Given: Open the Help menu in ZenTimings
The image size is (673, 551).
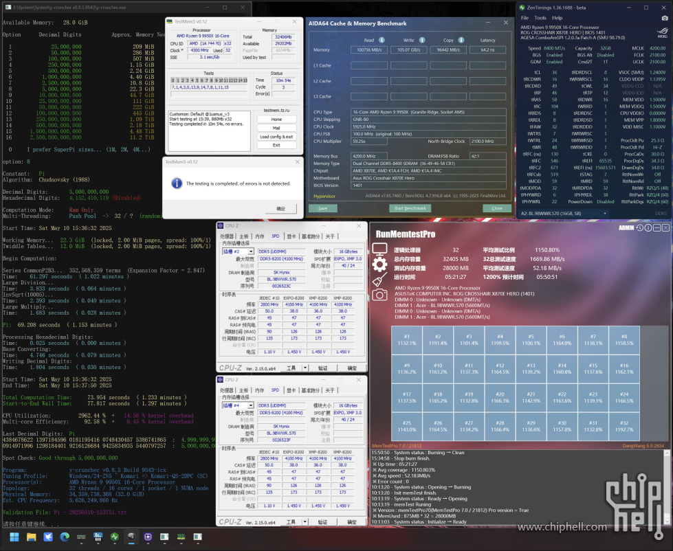Looking at the screenshot, I should click(x=557, y=18).
